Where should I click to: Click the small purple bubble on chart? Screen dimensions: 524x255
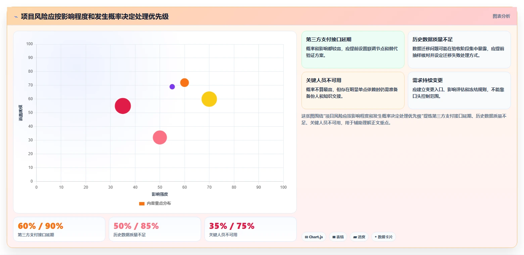[x=172, y=86]
